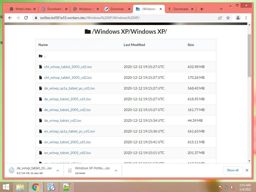Image resolution: width=256 pixels, height=192 pixels.
Task: Open the tab search chevron
Action: [x=221, y=9]
